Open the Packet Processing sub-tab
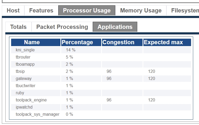Screen dimensions: 199x125 coord(62,27)
